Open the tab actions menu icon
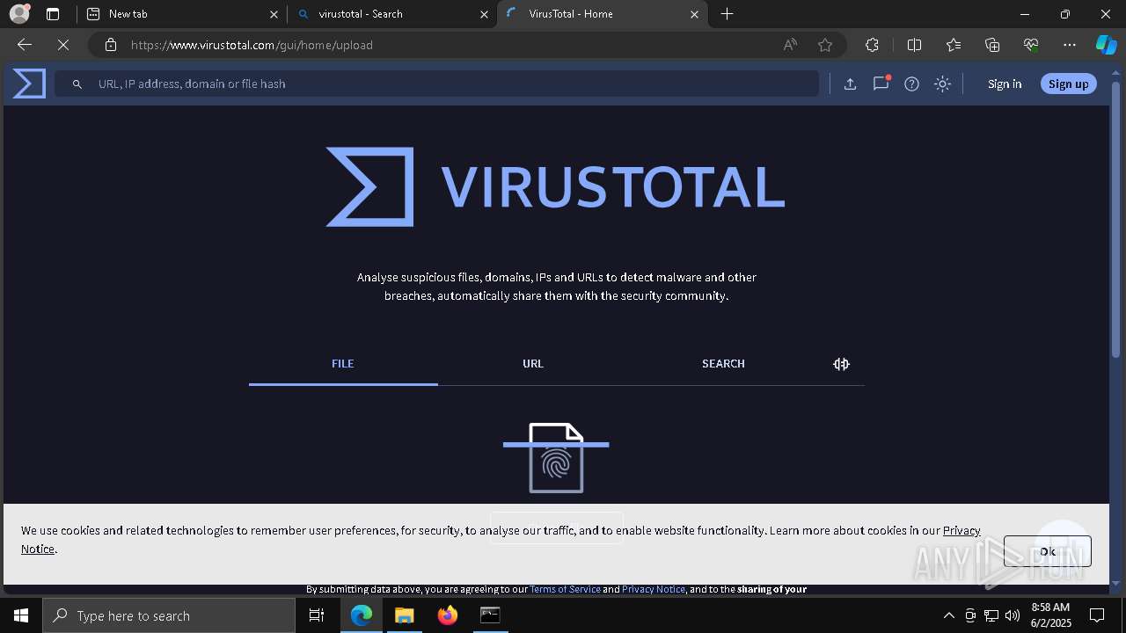The image size is (1126, 633). click(53, 14)
